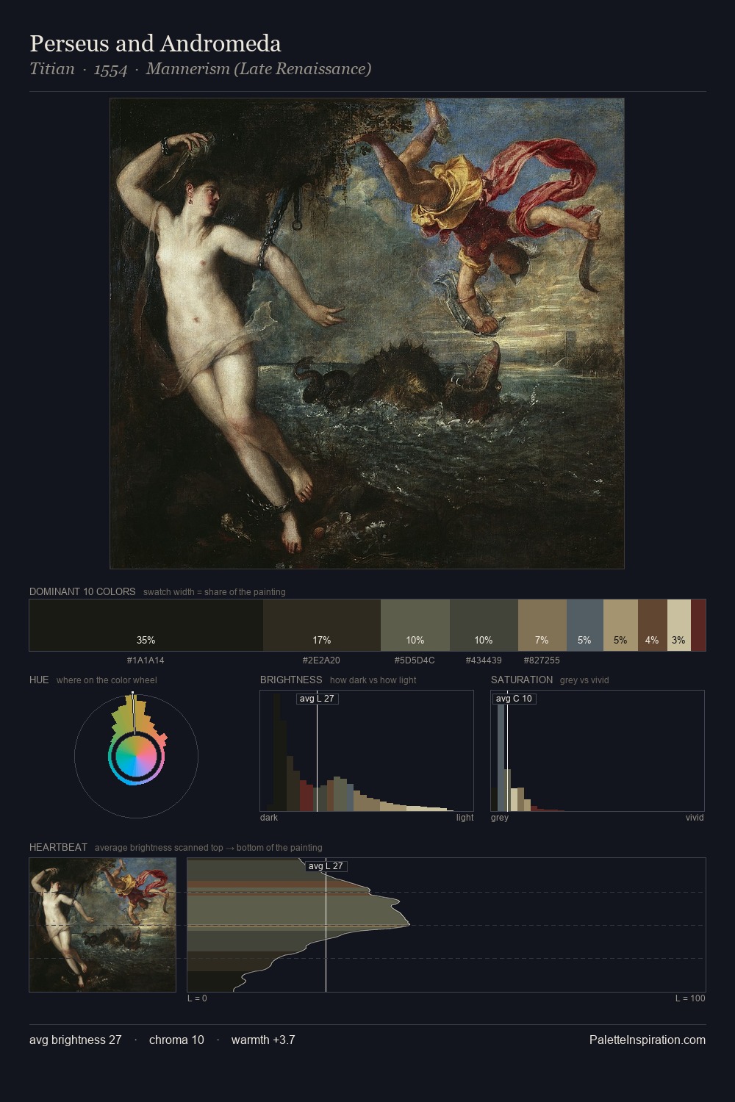Image resolution: width=735 pixels, height=1102 pixels.
Task: Click the HEARTBEAT section heading
Action: (x=58, y=847)
